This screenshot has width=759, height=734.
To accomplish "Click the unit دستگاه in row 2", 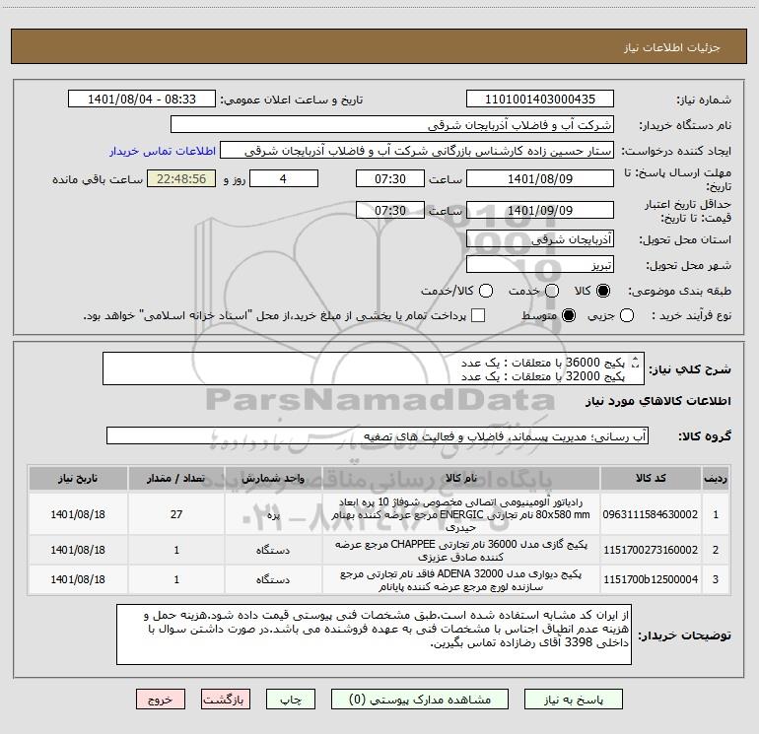I will 273,550.
